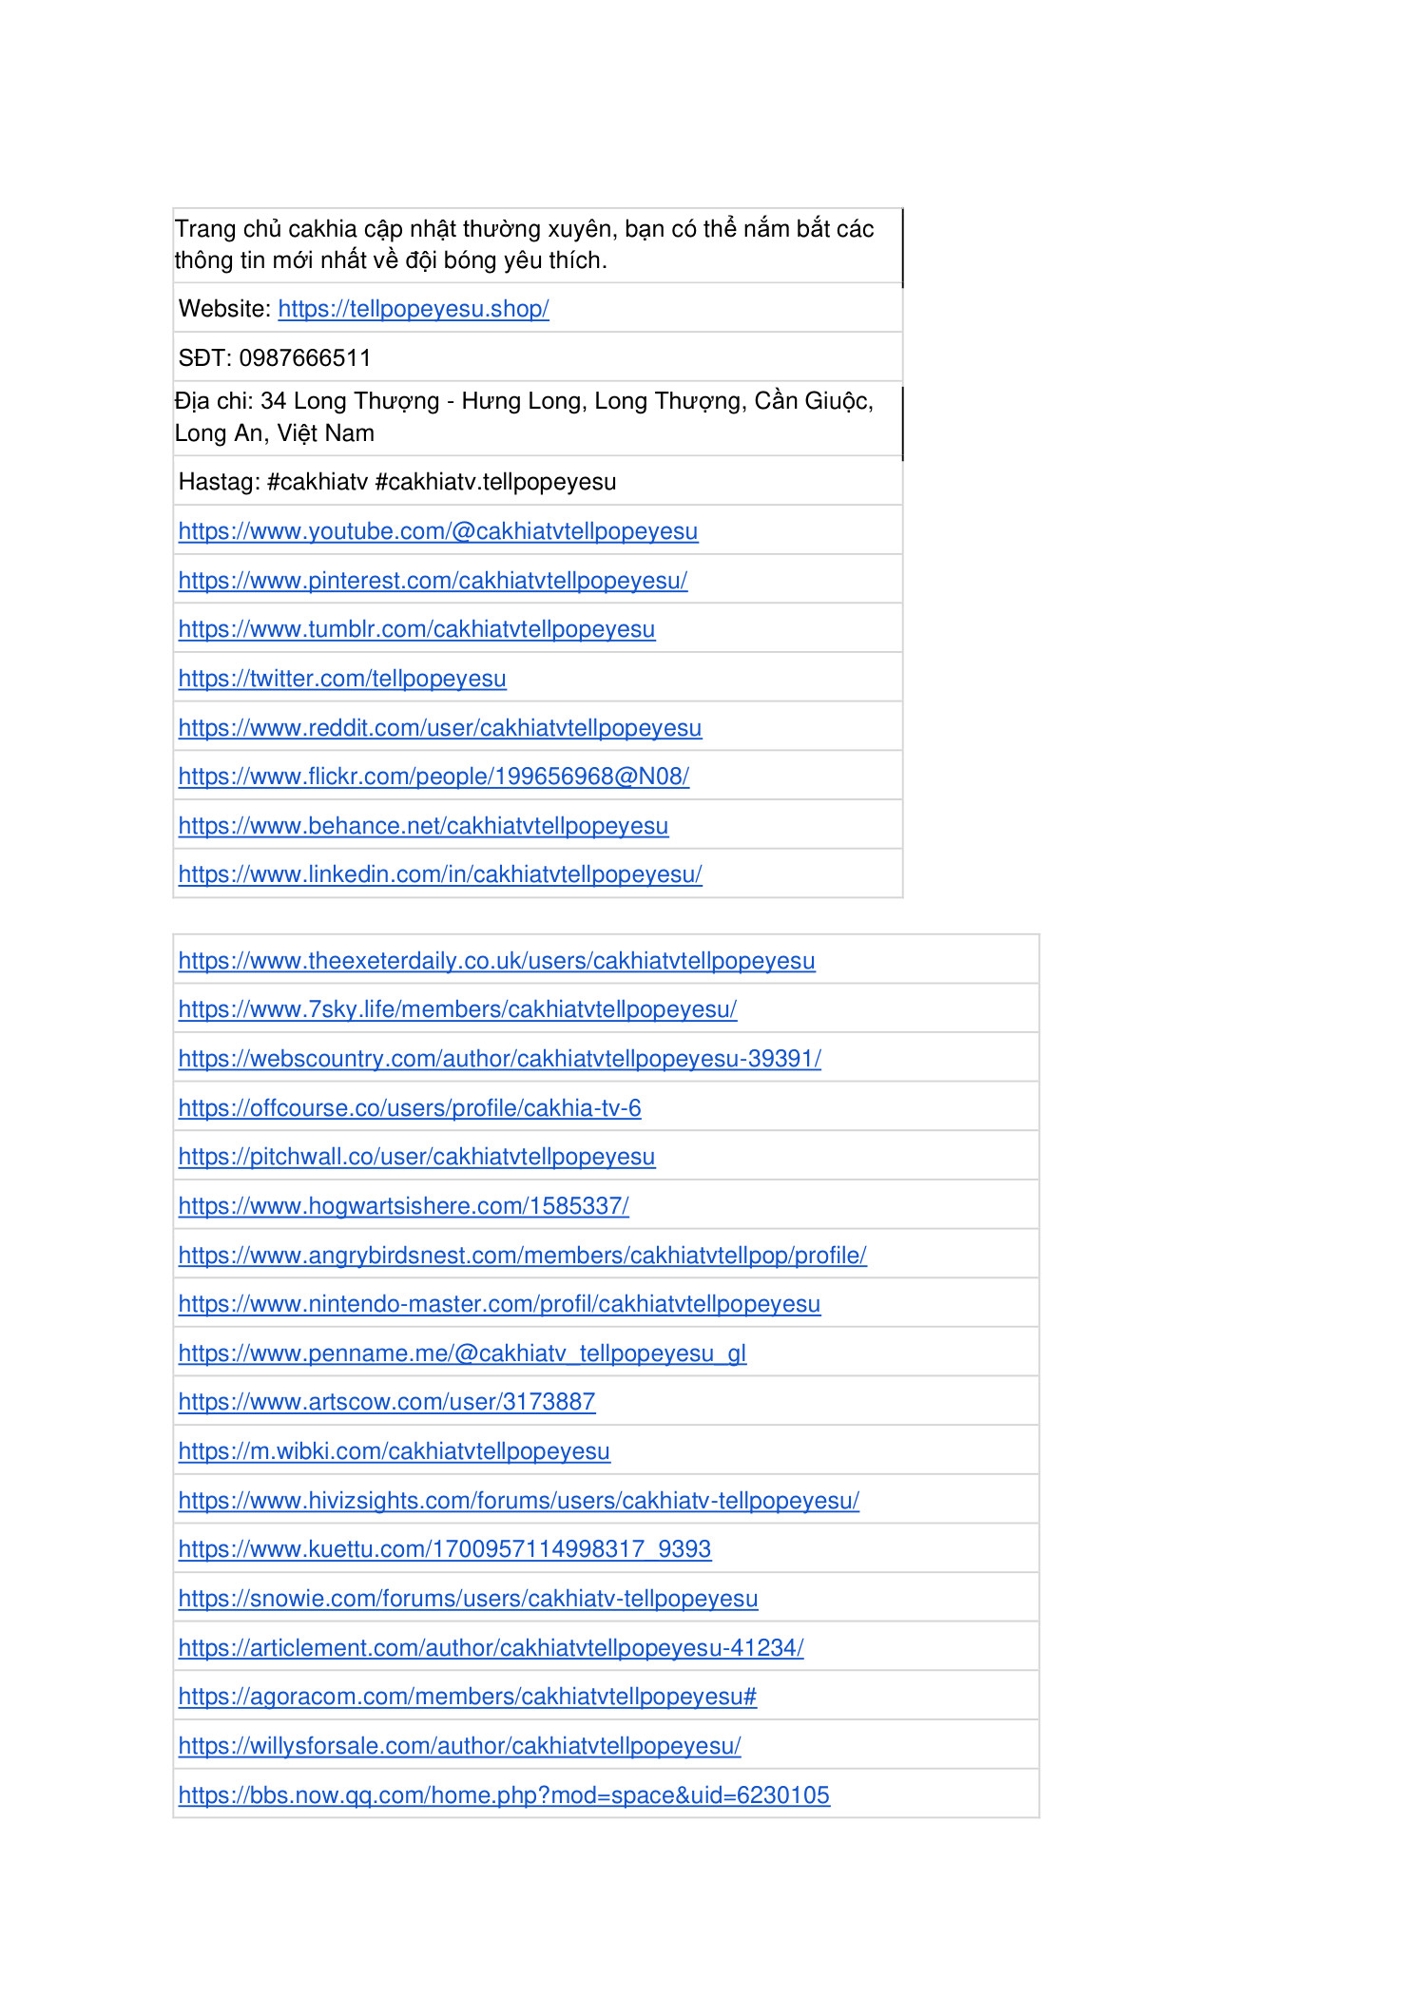Open the Reddit user profile link

[439, 728]
